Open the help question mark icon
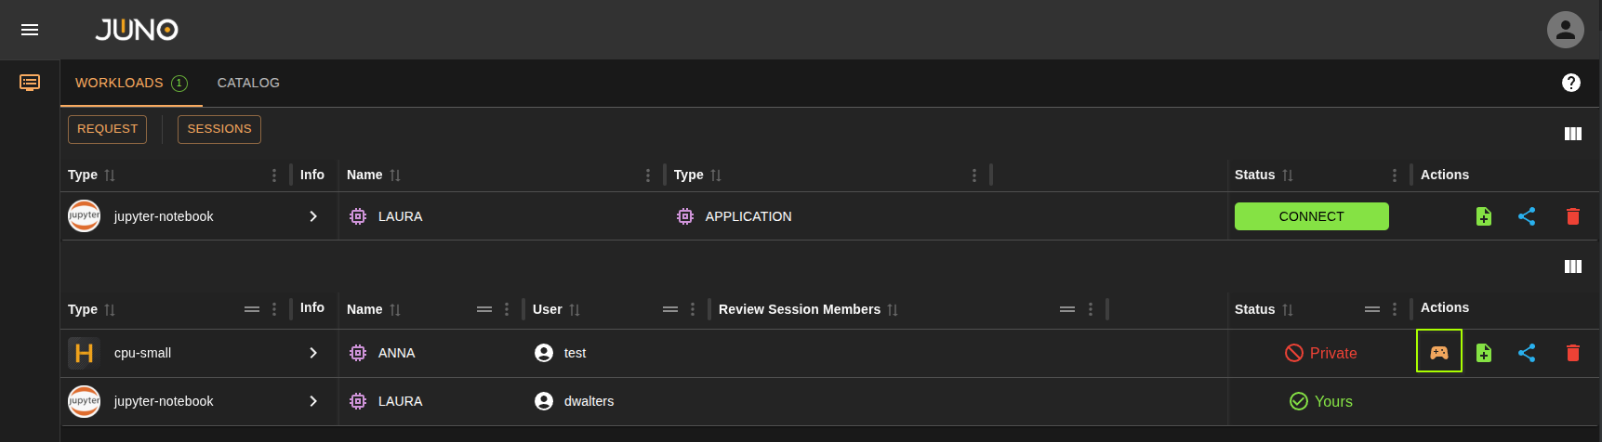The width and height of the screenshot is (1602, 442). coord(1570,83)
